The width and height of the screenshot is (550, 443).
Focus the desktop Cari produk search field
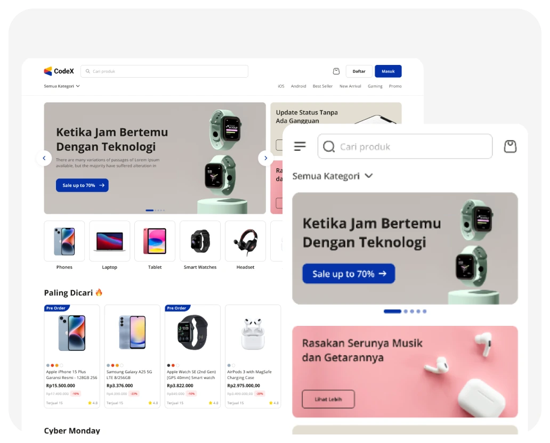click(164, 71)
